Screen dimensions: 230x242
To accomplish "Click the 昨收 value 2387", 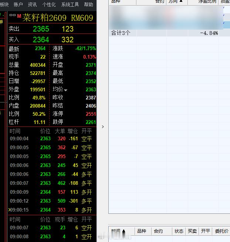I will click(91, 98).
